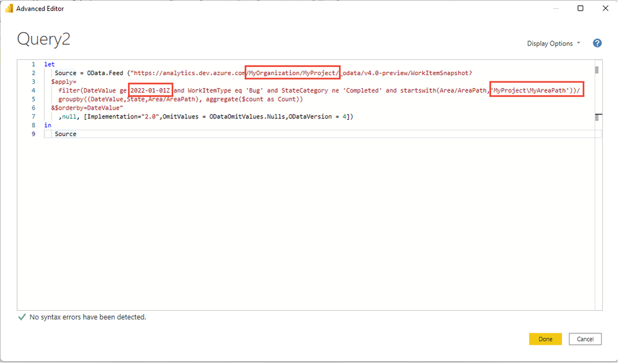The height and width of the screenshot is (363, 618).
Task: Click the highlighted MyOrganization/MyProject text
Action: [x=292, y=72]
